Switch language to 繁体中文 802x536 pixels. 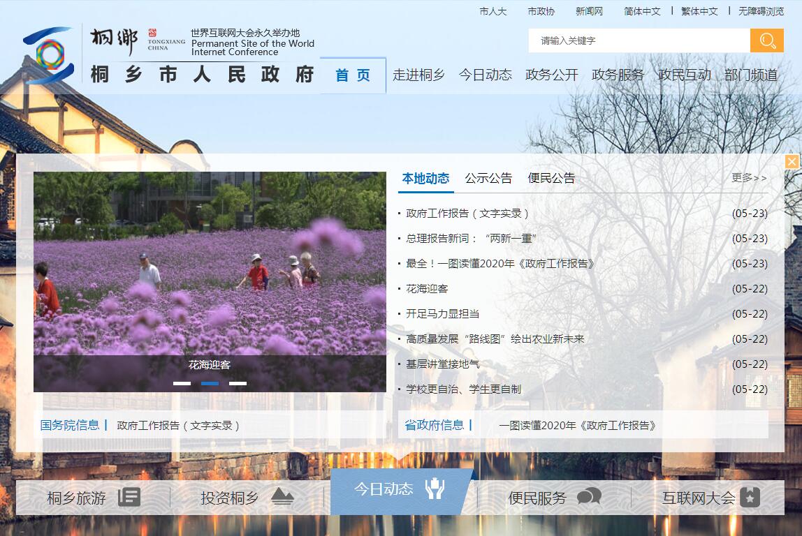coord(699,11)
